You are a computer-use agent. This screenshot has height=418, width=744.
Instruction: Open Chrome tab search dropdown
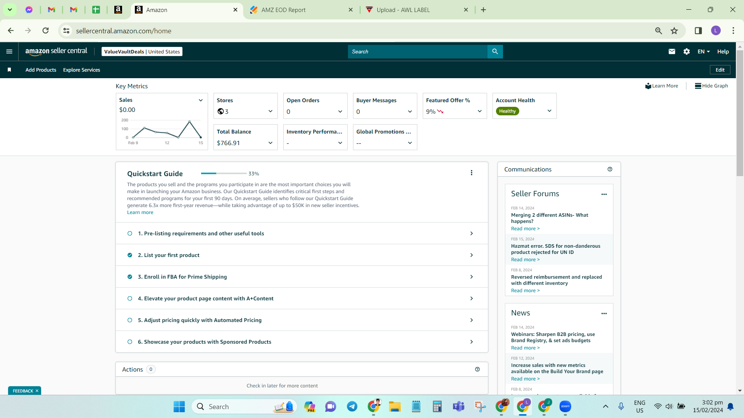[10, 10]
